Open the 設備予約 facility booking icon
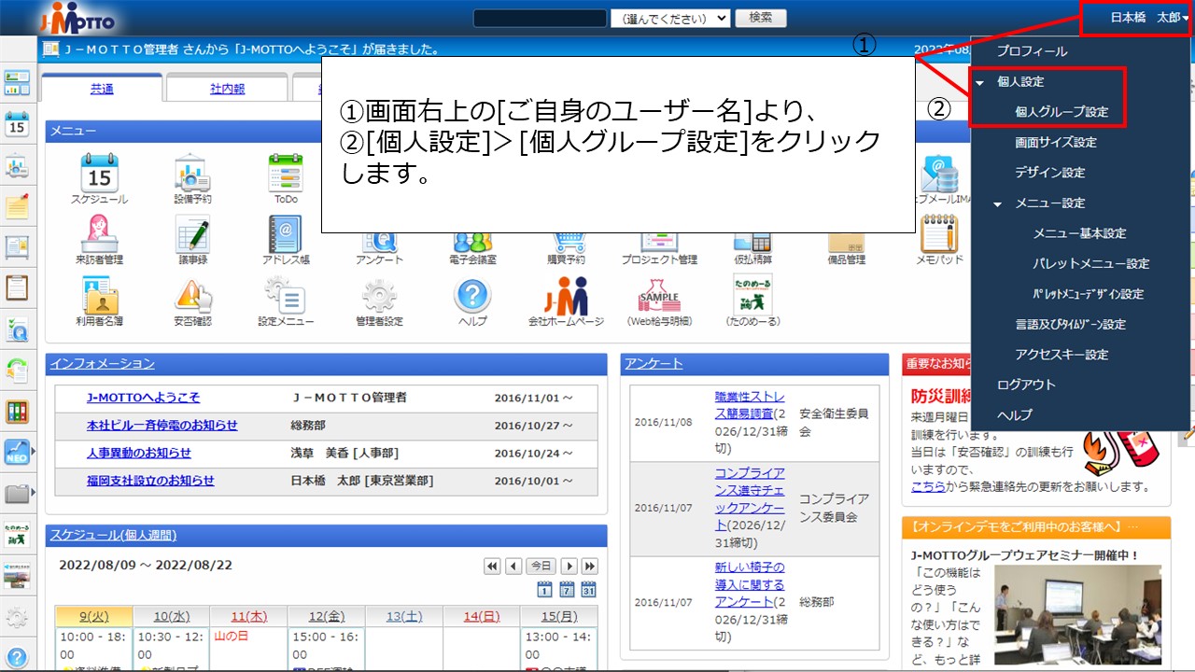The height and width of the screenshot is (672, 1195). [192, 172]
